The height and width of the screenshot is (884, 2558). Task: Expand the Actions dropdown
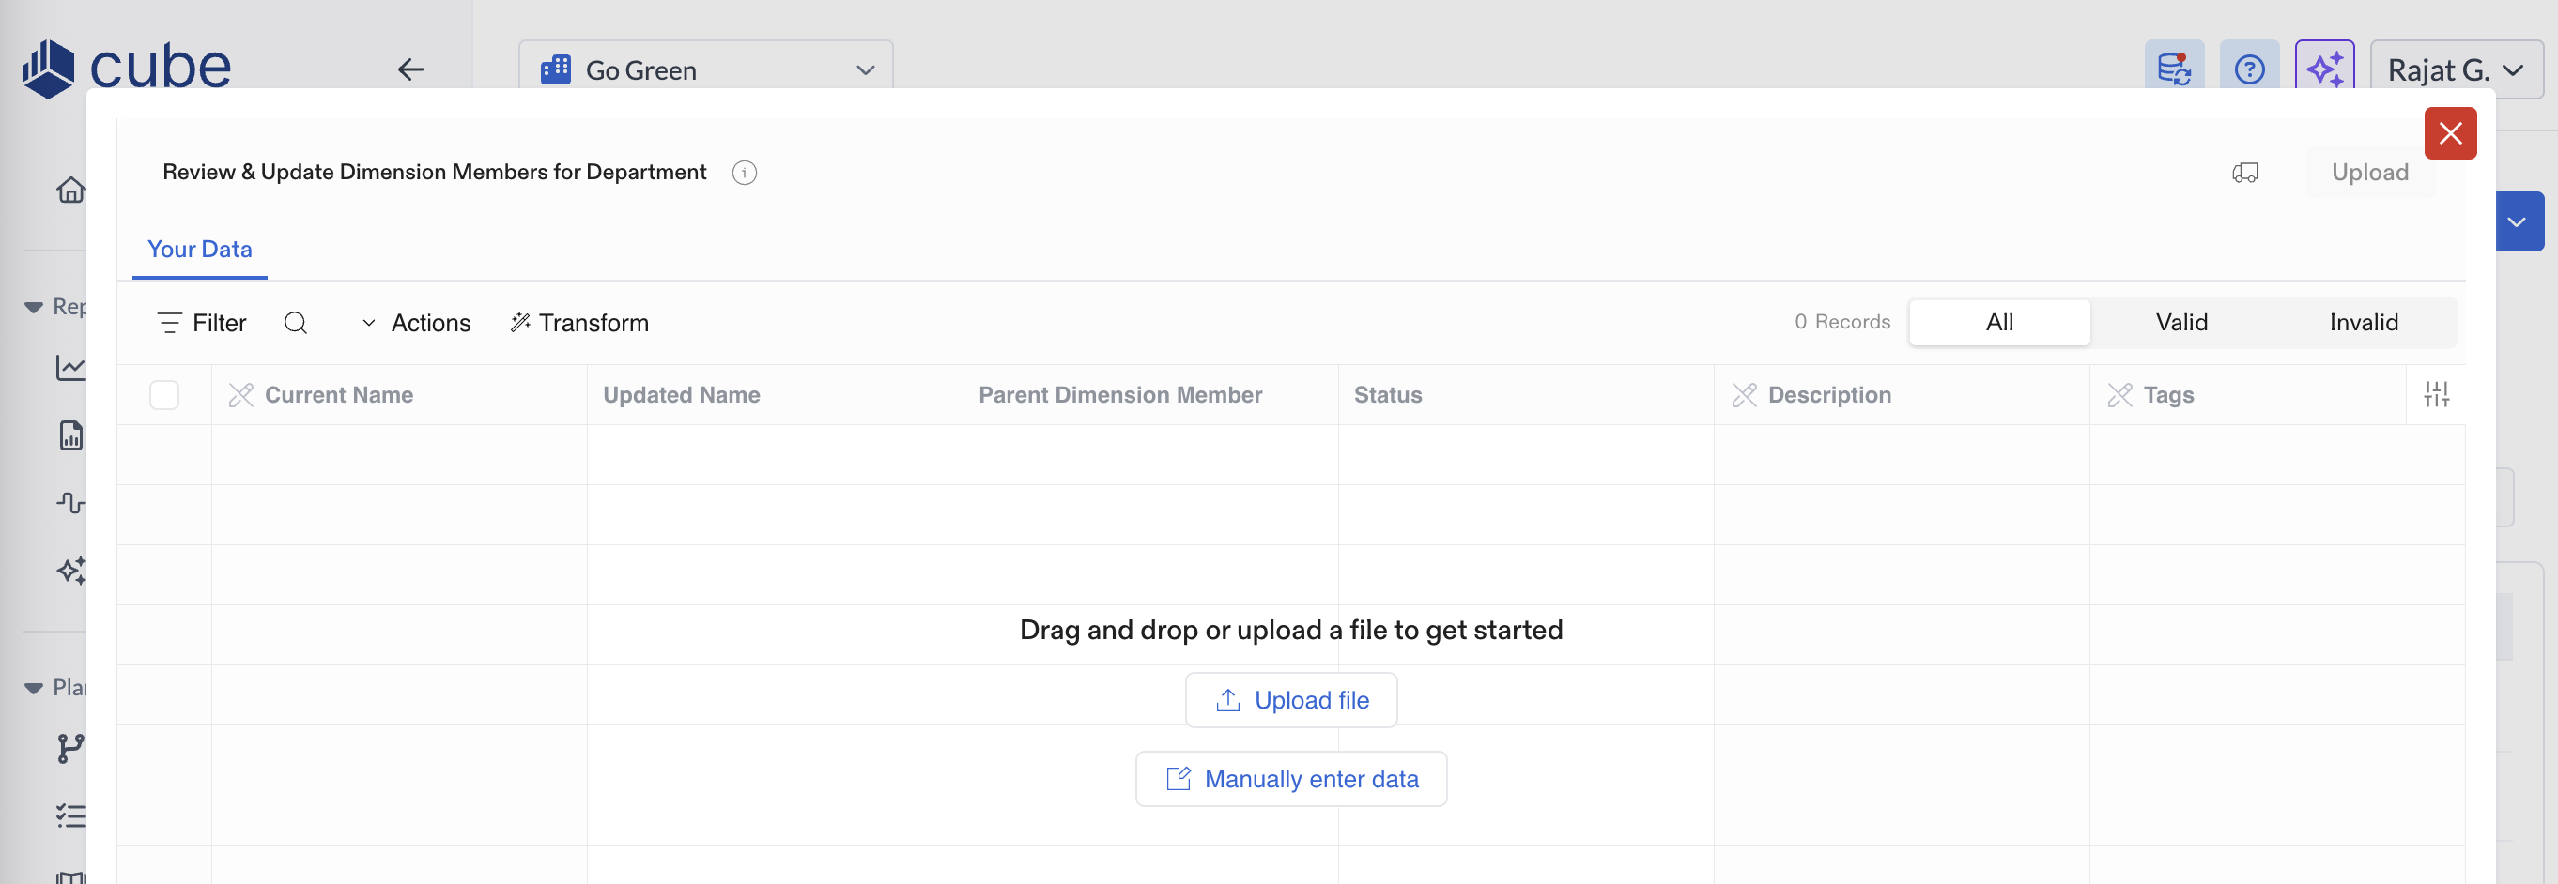[416, 323]
